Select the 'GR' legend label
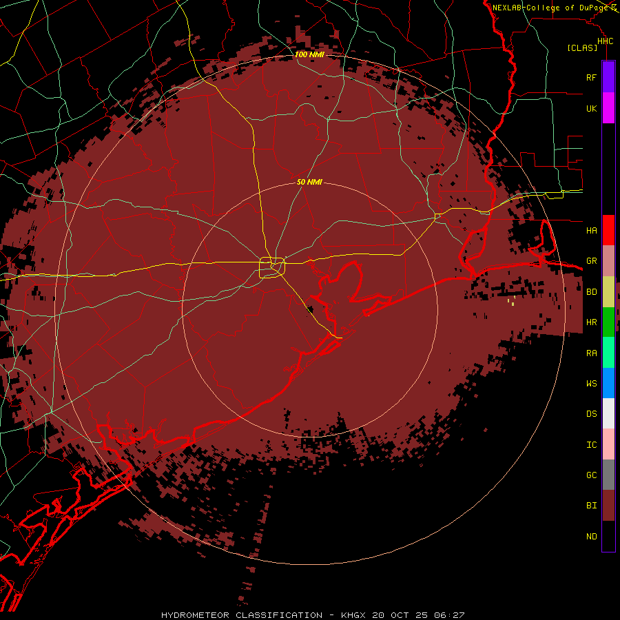The image size is (620, 620). tap(591, 261)
